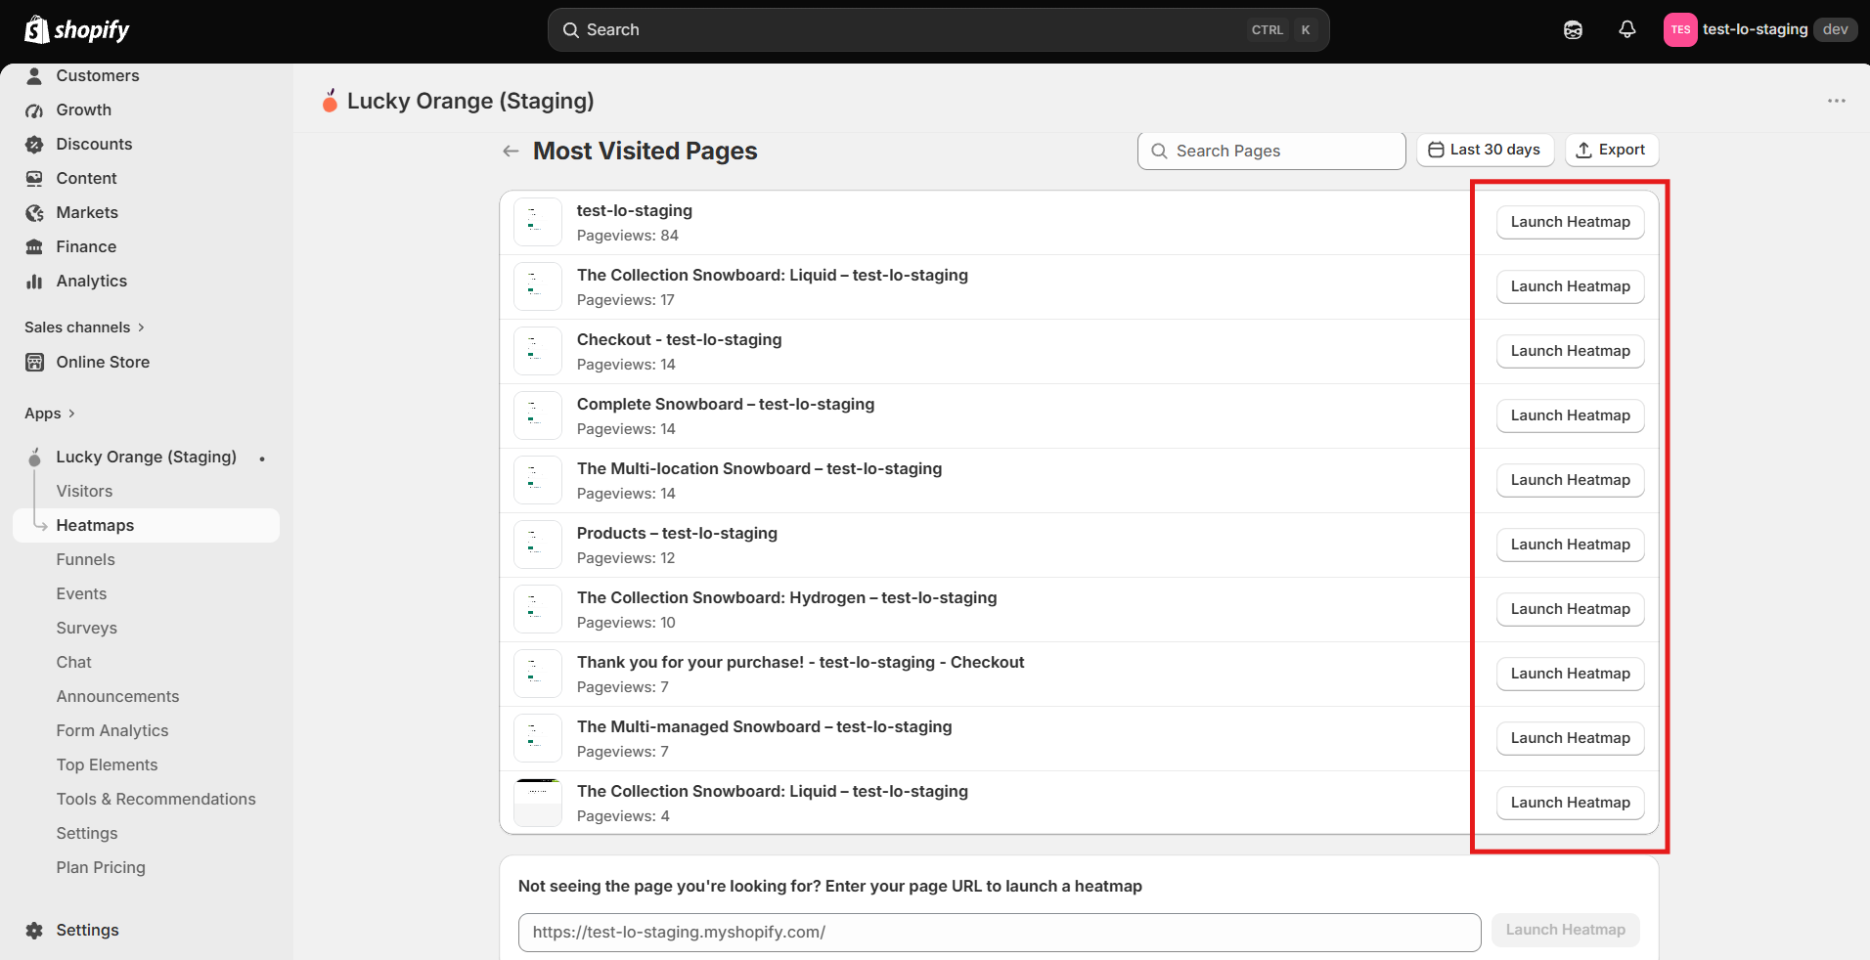This screenshot has height=960, width=1870.
Task: Open the test-lo-staging account menu
Action: (x=1759, y=30)
